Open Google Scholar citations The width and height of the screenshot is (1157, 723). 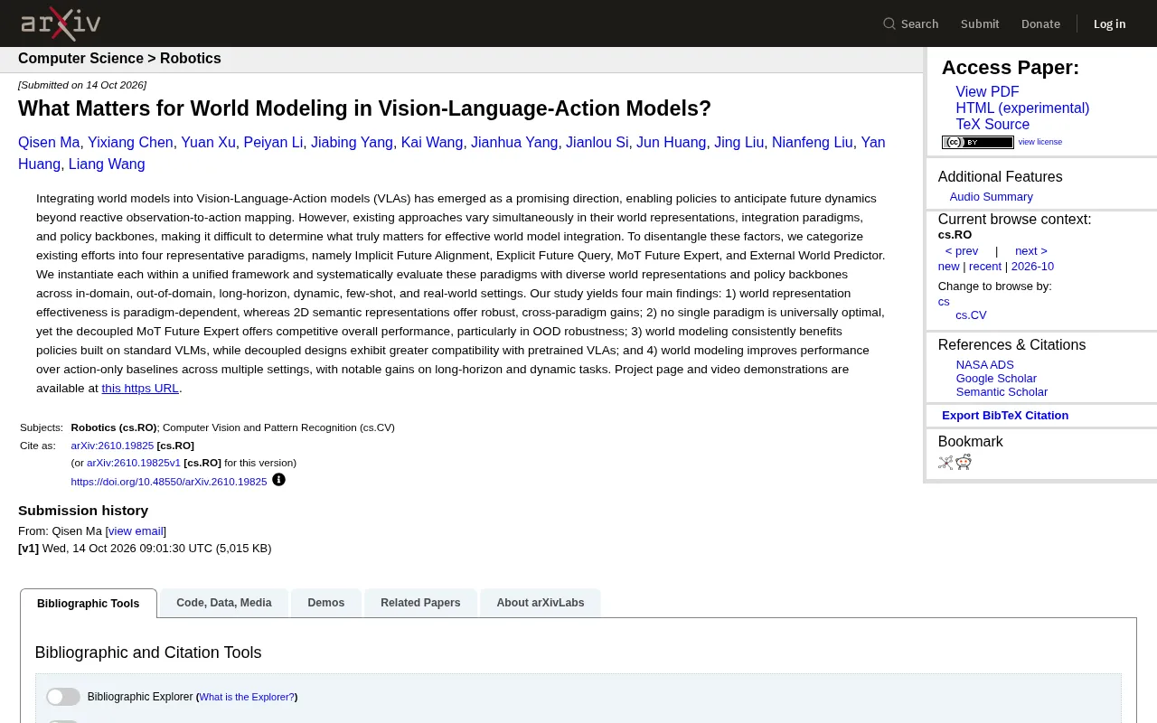pyautogui.click(x=996, y=379)
